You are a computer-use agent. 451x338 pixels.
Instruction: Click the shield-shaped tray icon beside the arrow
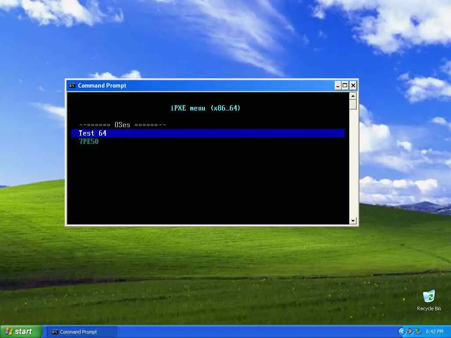click(410, 332)
